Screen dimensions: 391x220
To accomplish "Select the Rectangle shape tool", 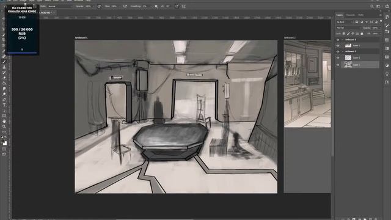I will (x=4, y=116).
